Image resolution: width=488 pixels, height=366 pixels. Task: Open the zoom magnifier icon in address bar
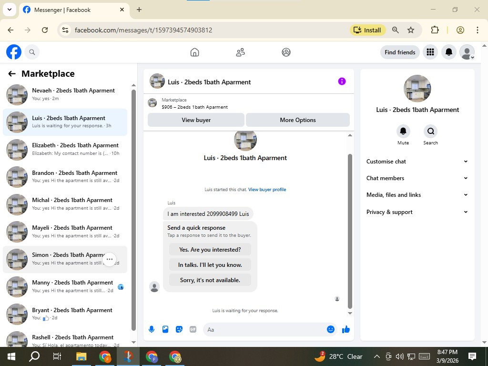click(395, 30)
